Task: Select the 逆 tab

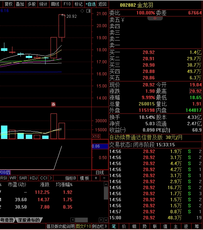Action: [x=186, y=226]
